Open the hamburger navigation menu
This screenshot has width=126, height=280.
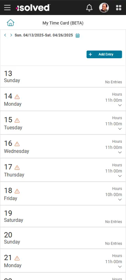[7, 8]
